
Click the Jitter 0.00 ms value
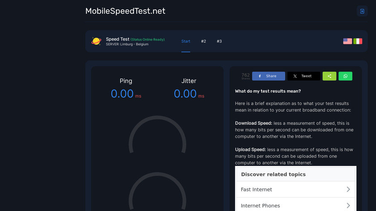tap(185, 94)
